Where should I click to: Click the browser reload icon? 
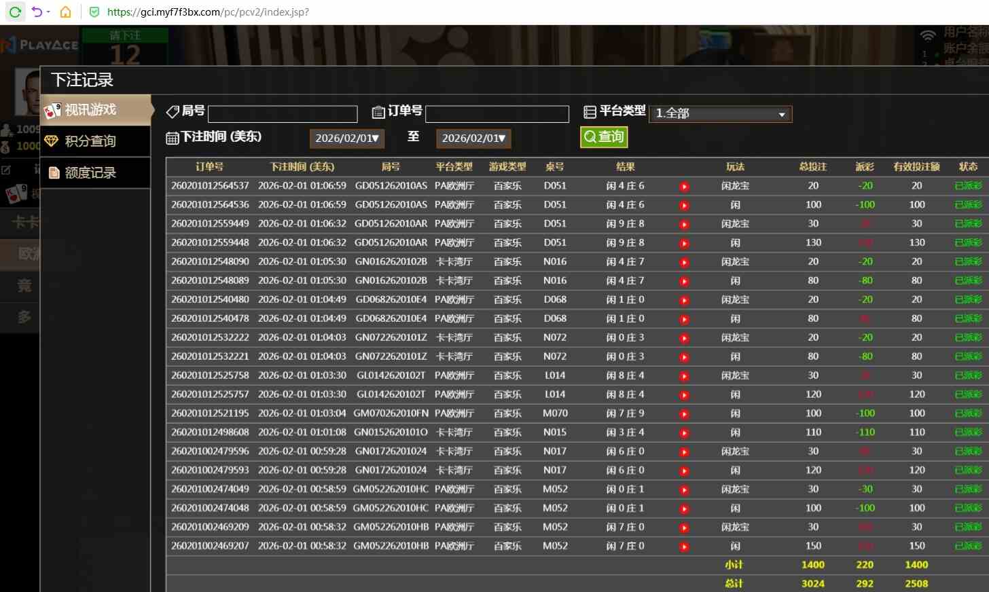[x=15, y=12]
